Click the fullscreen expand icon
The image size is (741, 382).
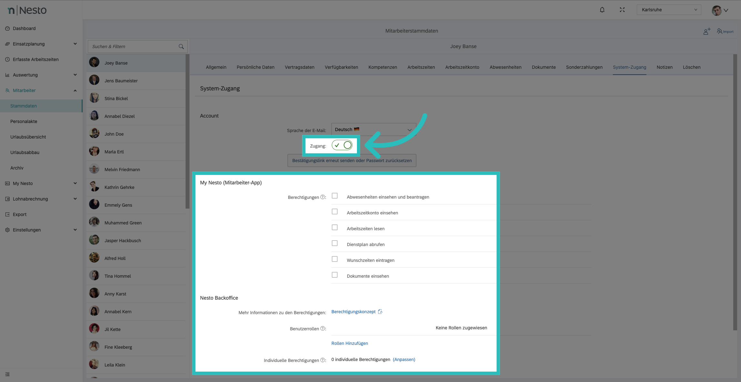click(622, 10)
